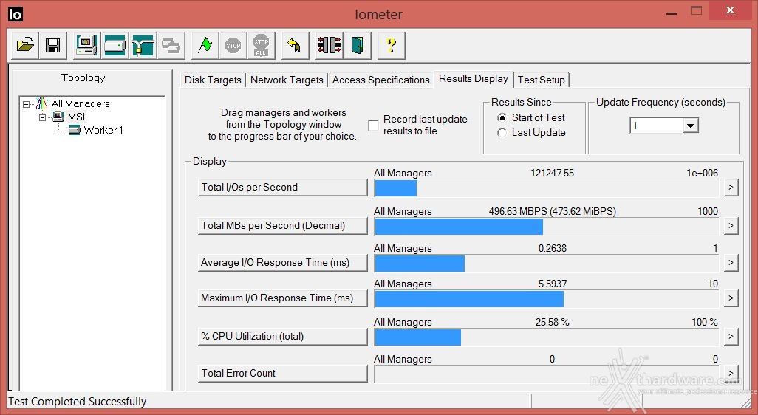Click the Total I/Os per Second button
This screenshot has width=758, height=415.
pyautogui.click(x=283, y=188)
